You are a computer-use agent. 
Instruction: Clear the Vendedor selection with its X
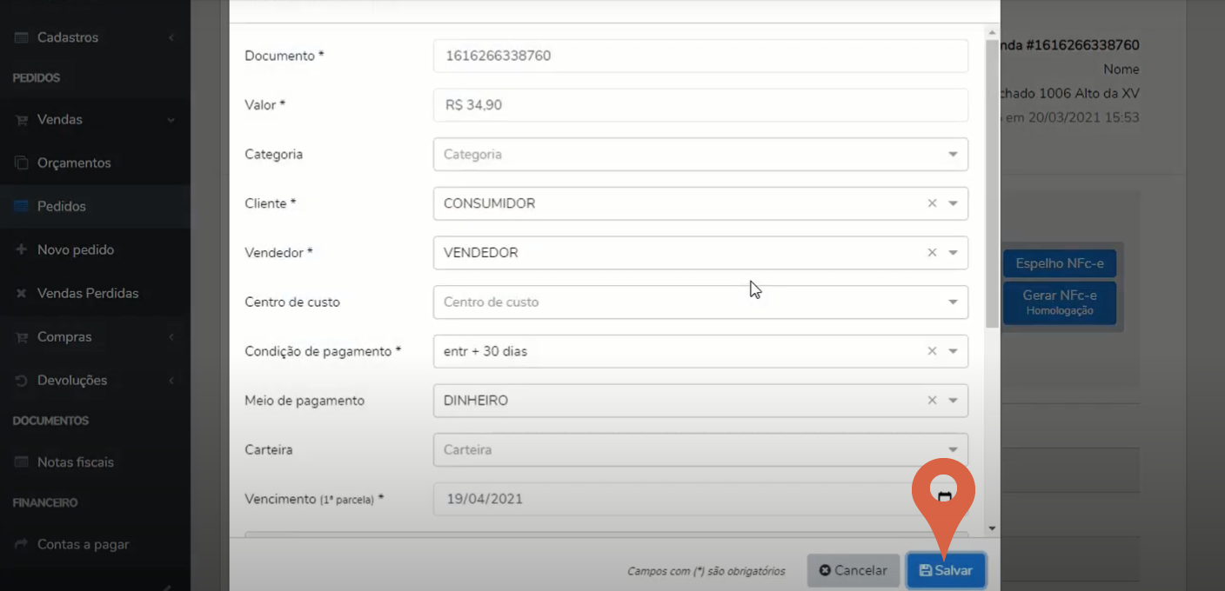click(x=932, y=253)
